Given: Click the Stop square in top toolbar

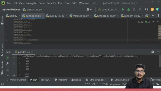Looking at the screenshot, I should 140,10.
